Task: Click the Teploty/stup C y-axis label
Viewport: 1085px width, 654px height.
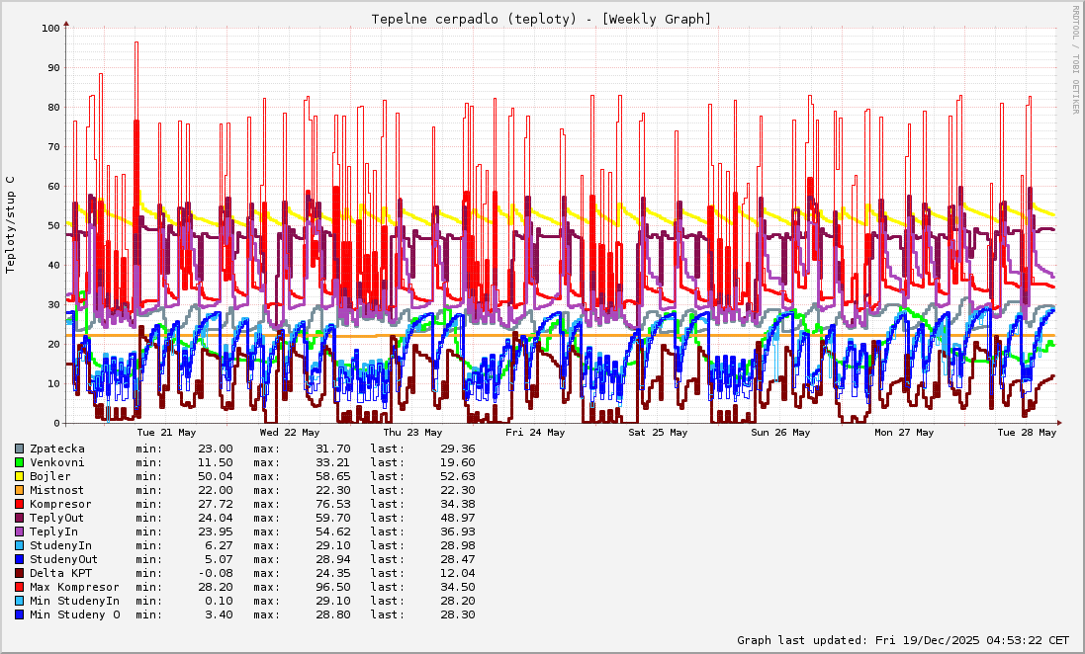Action: 11,224
